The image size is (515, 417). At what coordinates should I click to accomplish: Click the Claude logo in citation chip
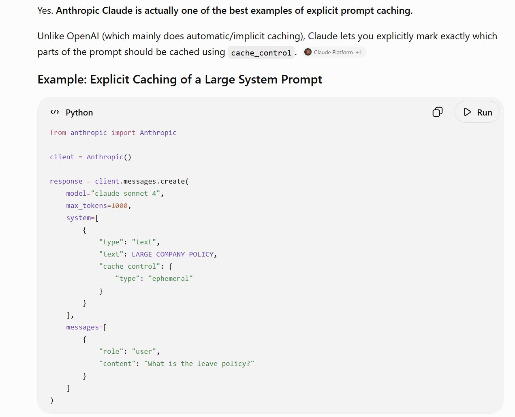[308, 52]
